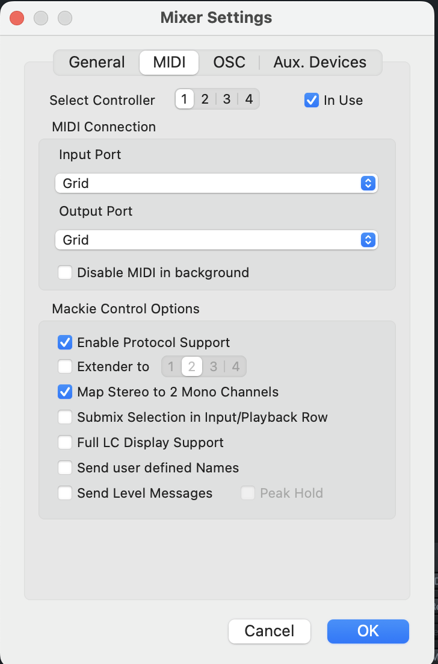Open the OSC tab
438x664 pixels.
click(229, 63)
